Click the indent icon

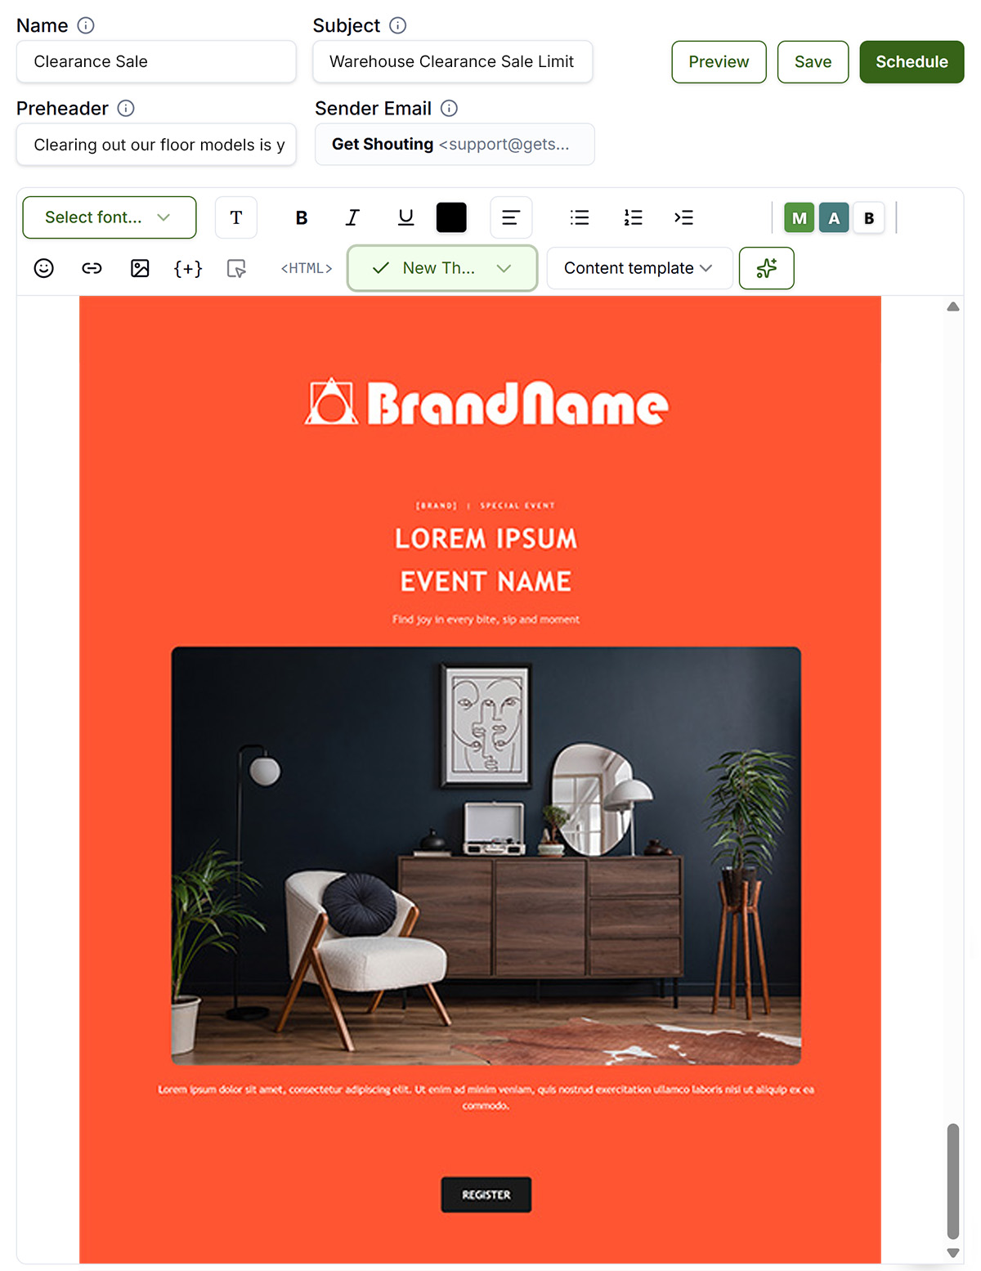coord(683,217)
